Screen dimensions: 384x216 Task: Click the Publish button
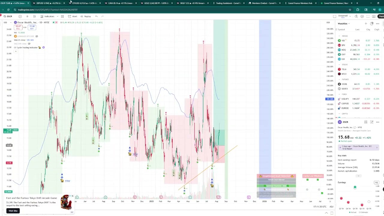[381, 16]
